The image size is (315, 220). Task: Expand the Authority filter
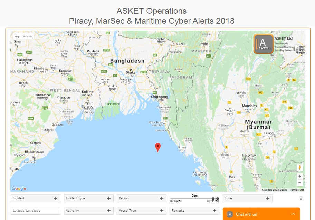[88, 211]
